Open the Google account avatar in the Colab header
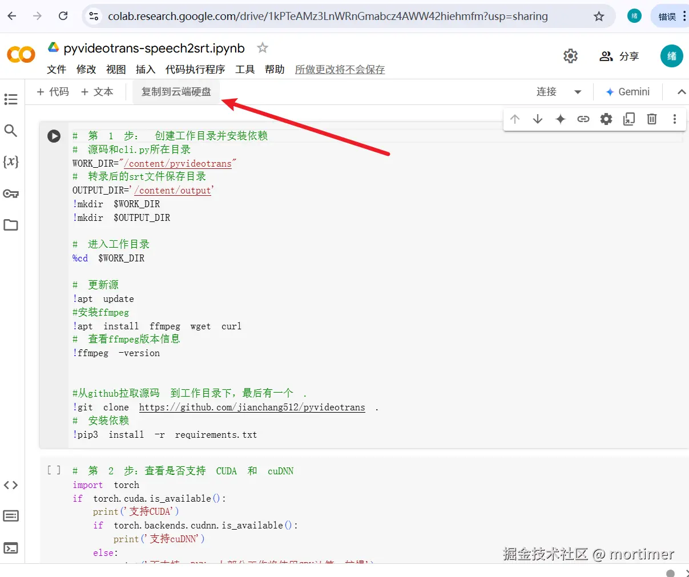The image size is (689, 577). pos(672,56)
